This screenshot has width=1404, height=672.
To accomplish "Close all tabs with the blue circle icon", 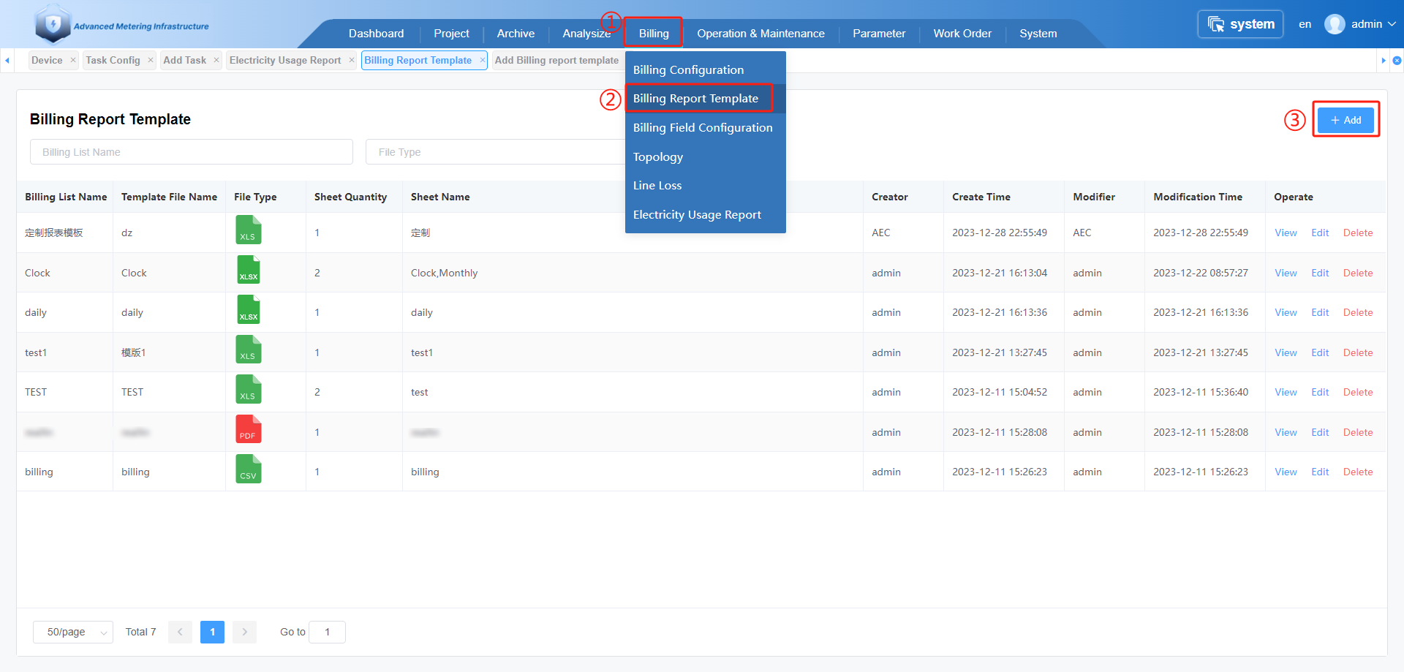I will point(1397,61).
